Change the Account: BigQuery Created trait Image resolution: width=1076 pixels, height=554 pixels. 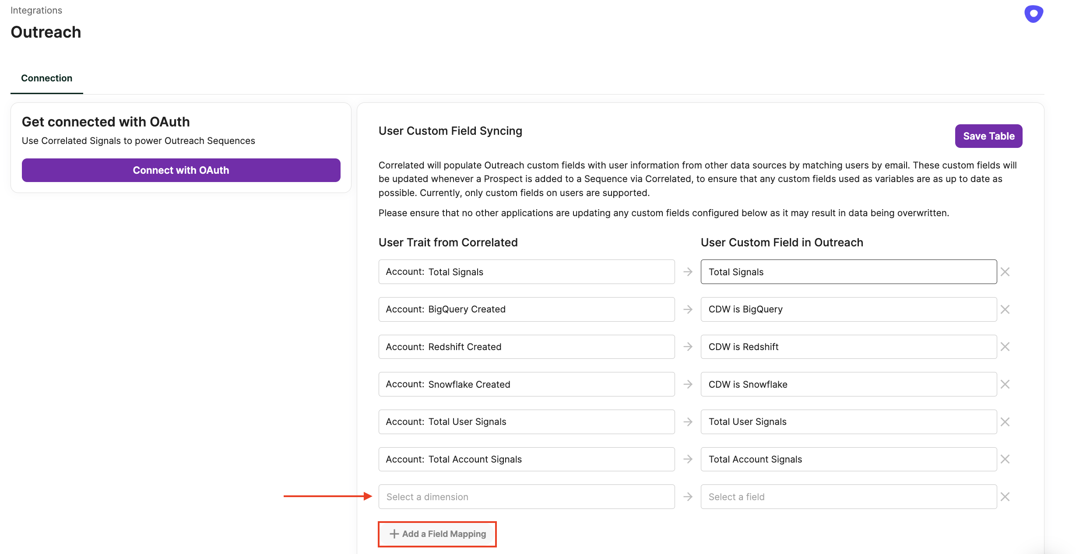point(526,309)
